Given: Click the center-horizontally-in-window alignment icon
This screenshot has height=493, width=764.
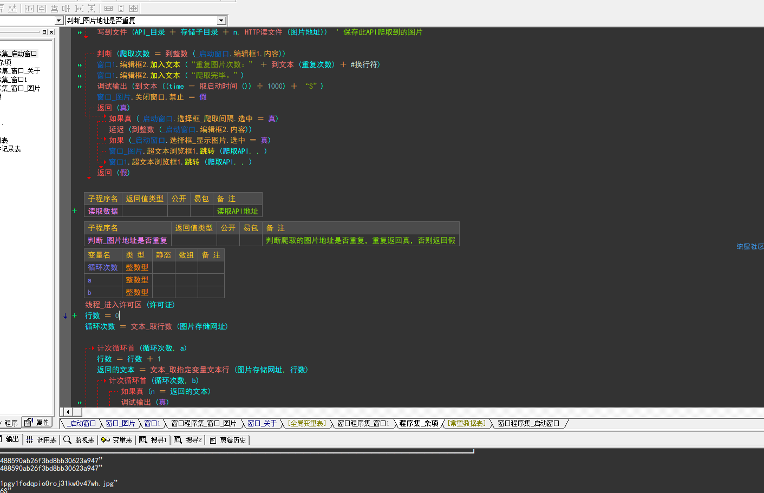Looking at the screenshot, I should coord(29,9).
